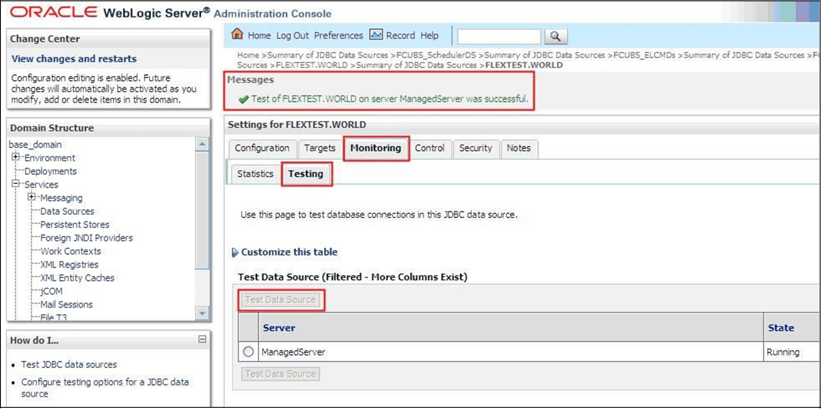The width and height of the screenshot is (829, 420).
Task: Open the Configuration tab
Action: point(262,148)
